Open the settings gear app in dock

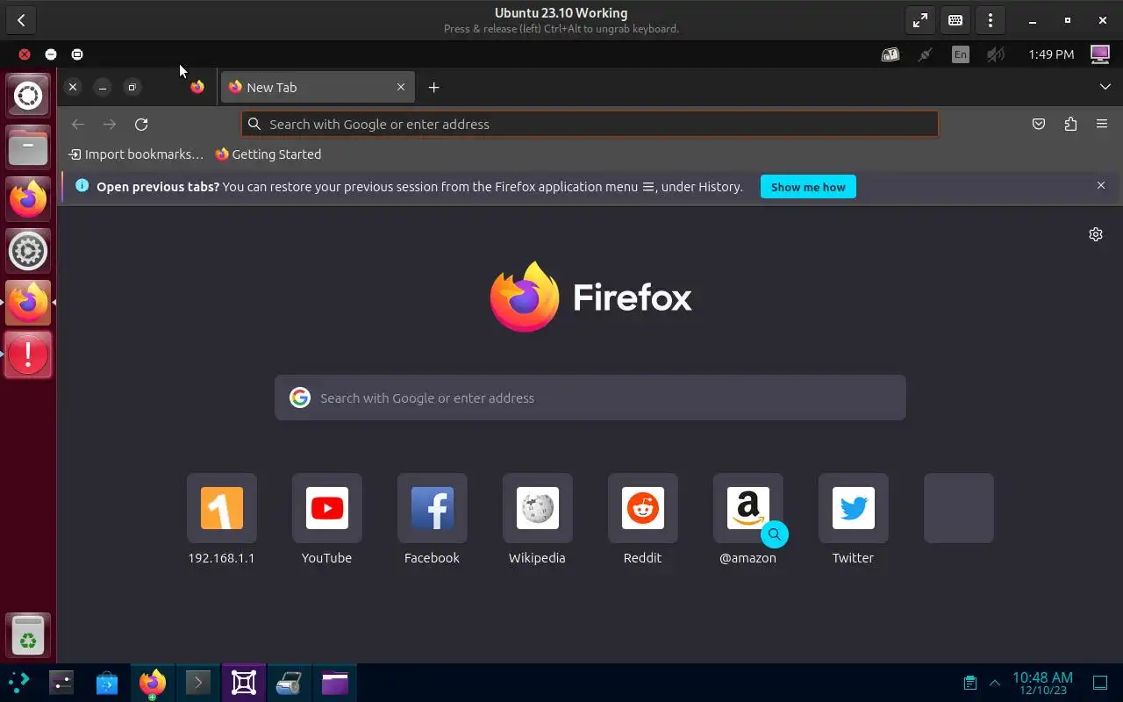[28, 251]
